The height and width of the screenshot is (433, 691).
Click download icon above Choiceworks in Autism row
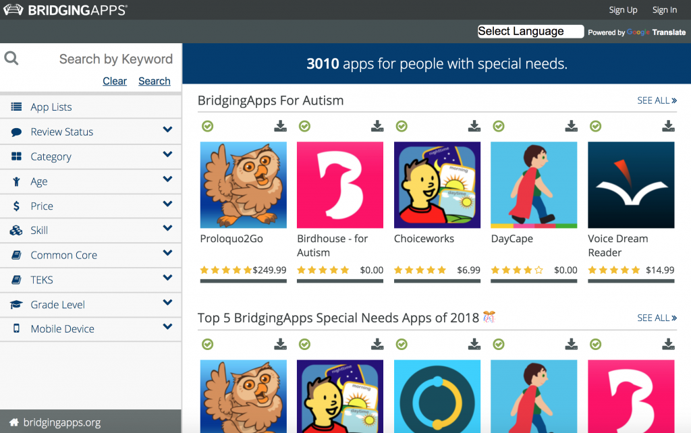point(474,126)
